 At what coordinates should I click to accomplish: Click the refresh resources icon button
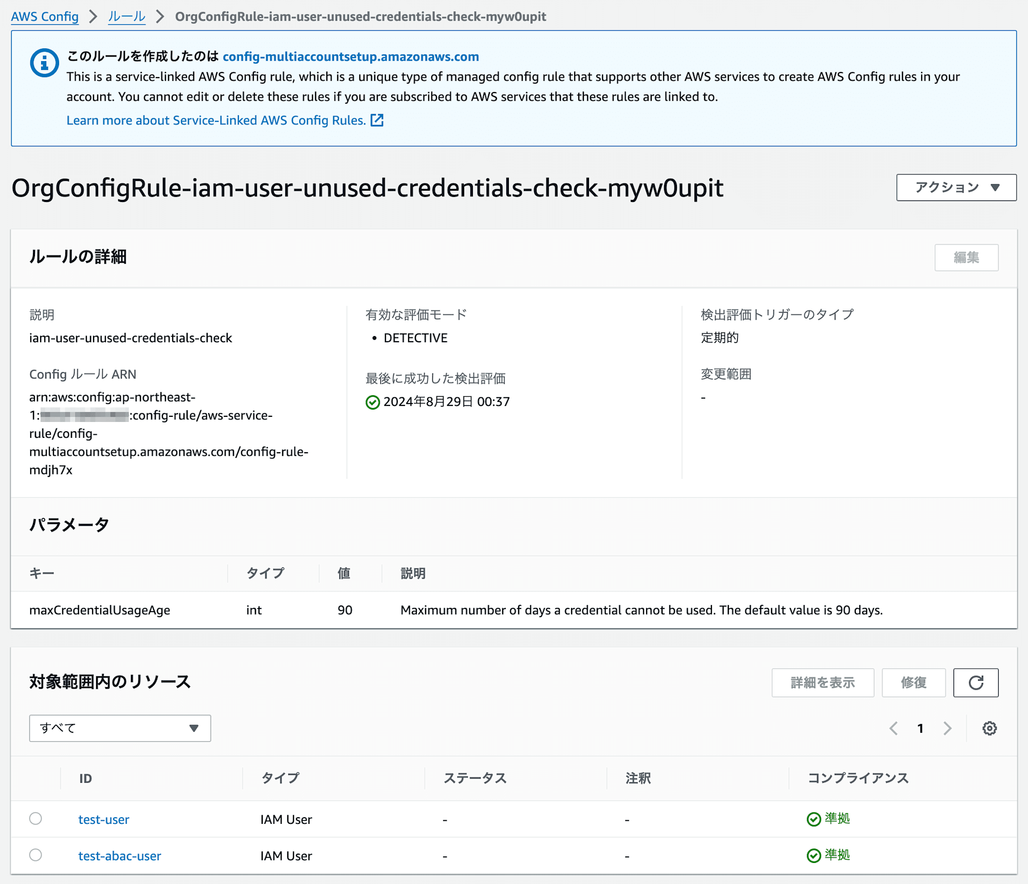point(976,683)
